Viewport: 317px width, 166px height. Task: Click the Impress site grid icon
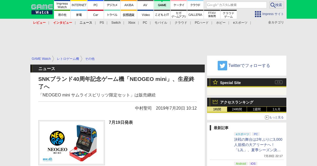(258, 14)
